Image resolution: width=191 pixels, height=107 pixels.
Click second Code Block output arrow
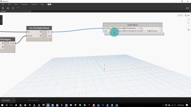[x=161, y=31]
